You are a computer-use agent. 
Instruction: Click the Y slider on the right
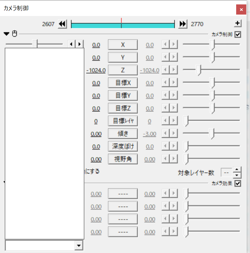click(x=212, y=58)
